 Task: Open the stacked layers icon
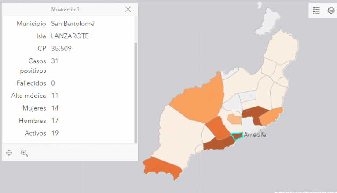pyautogui.click(x=330, y=11)
